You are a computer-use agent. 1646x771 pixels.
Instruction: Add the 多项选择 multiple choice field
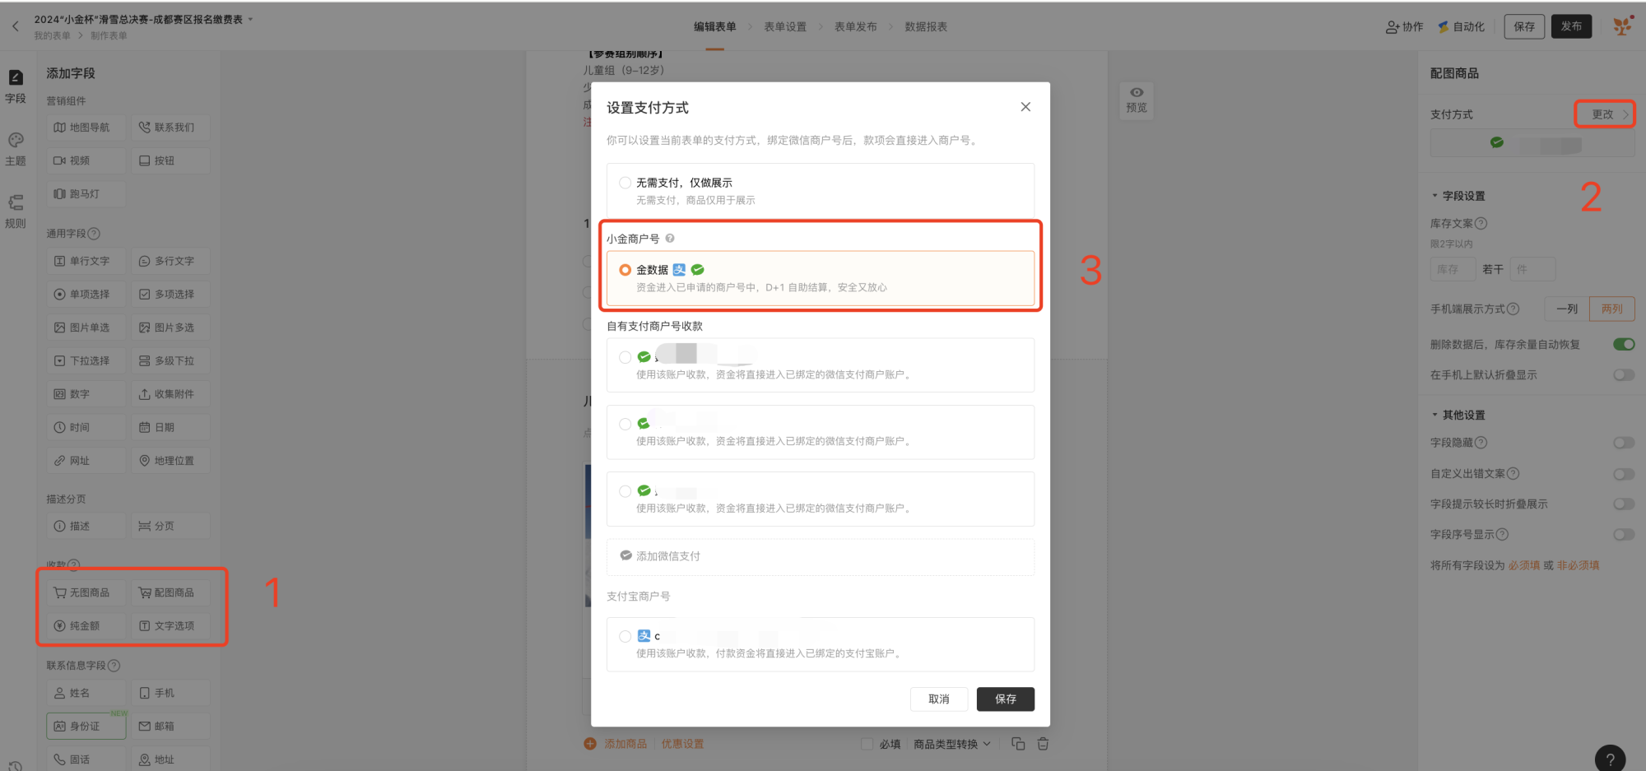[x=170, y=294]
